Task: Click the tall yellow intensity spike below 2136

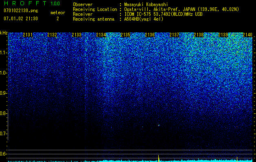Action: click(159, 159)
